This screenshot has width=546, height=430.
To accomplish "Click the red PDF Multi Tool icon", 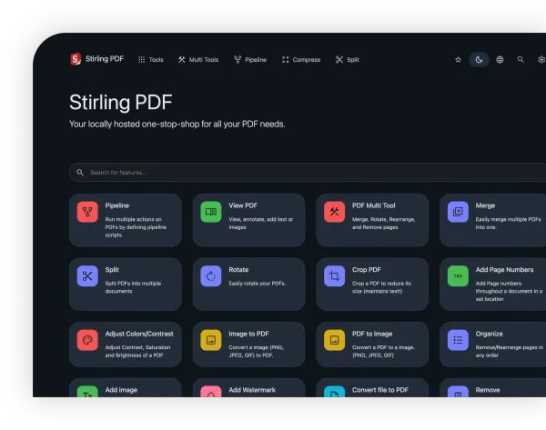I will click(334, 212).
